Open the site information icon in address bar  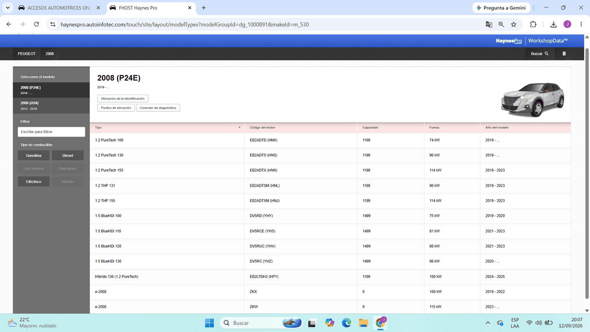click(x=53, y=24)
